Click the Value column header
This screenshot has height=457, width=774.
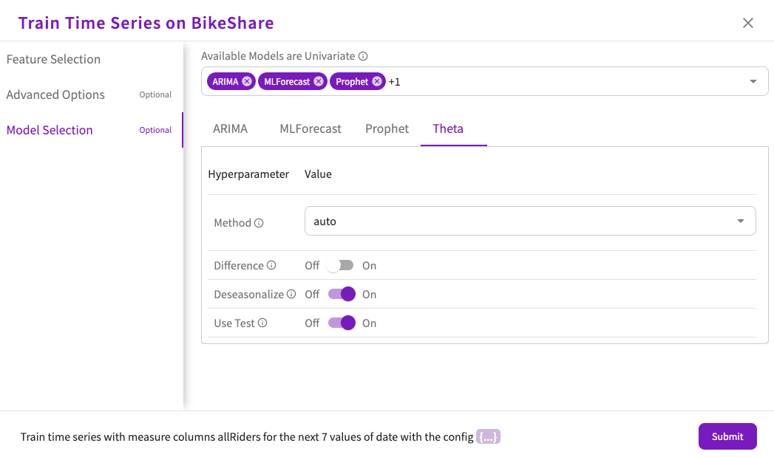pyautogui.click(x=318, y=174)
